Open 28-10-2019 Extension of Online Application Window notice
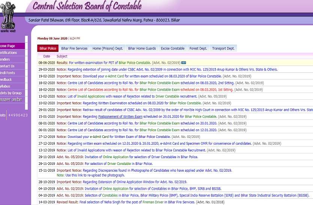Screen dimensions: 313x205 135,182
